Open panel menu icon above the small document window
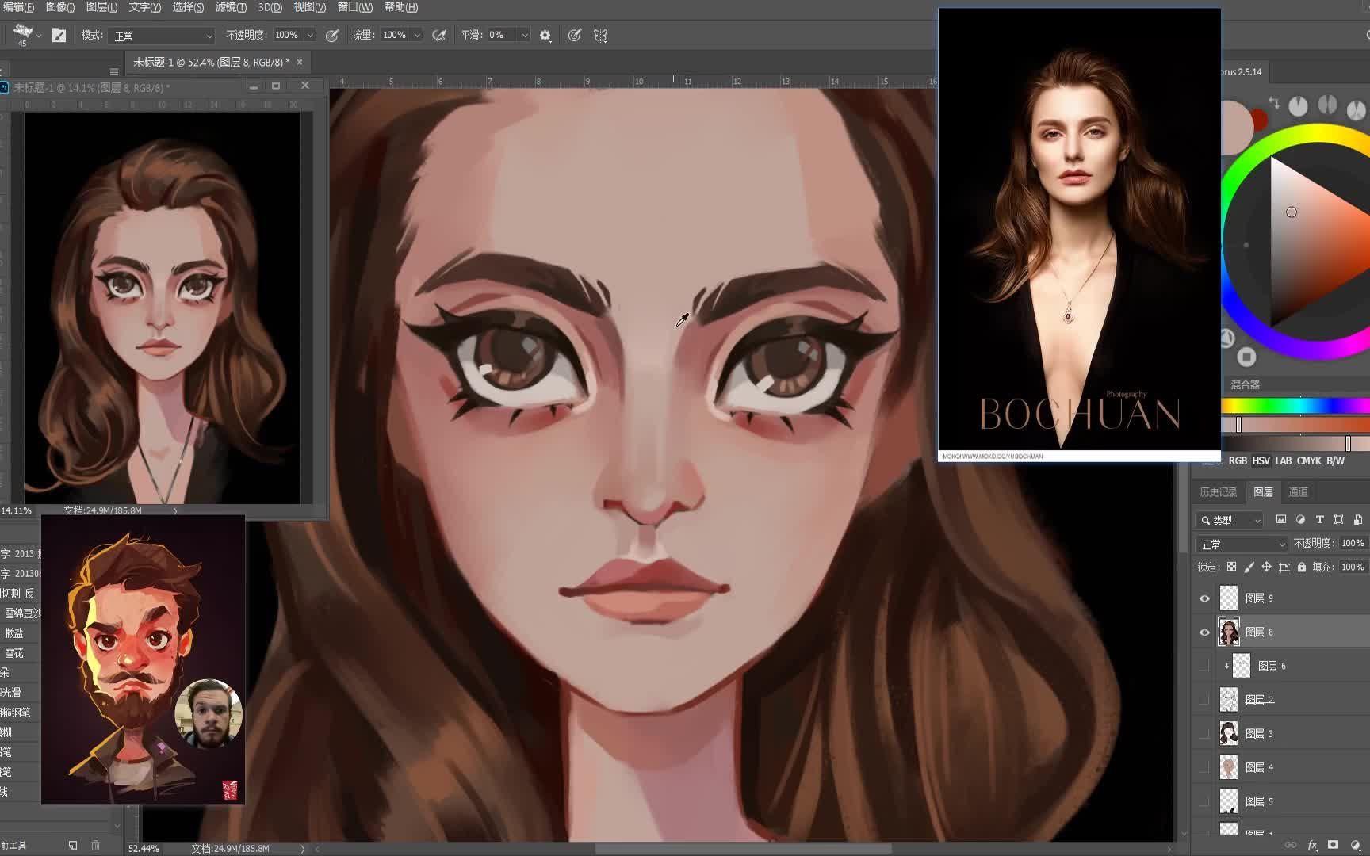 point(113,71)
